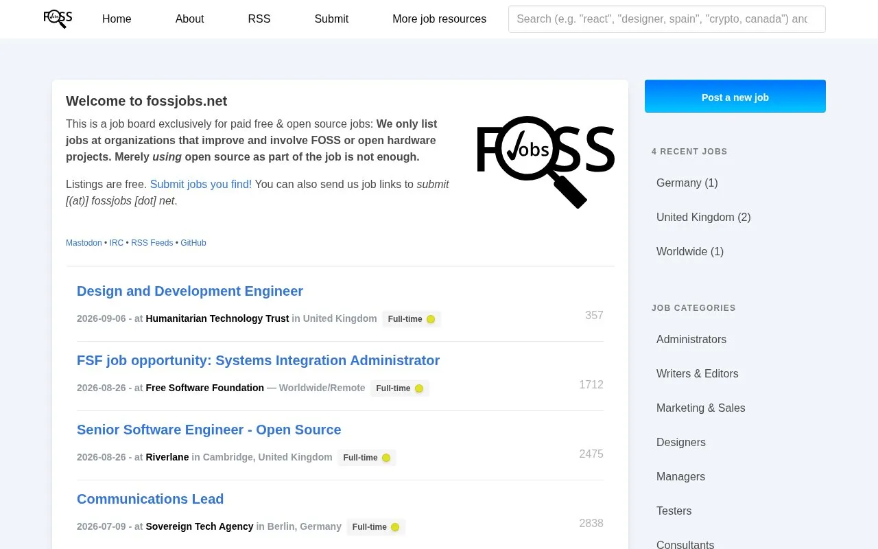
Task: Click view count 1712
Action: [x=591, y=385]
